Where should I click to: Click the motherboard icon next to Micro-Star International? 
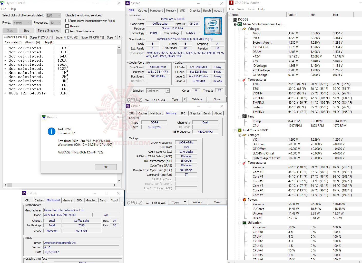[239, 24]
